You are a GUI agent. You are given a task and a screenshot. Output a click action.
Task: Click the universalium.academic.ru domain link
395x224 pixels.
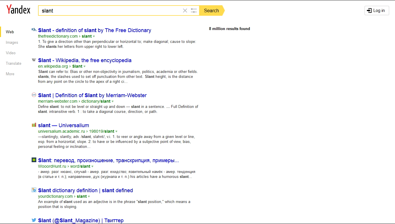(x=61, y=132)
